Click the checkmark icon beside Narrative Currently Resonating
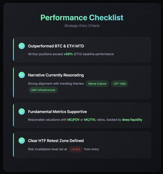 coord(22,75)
